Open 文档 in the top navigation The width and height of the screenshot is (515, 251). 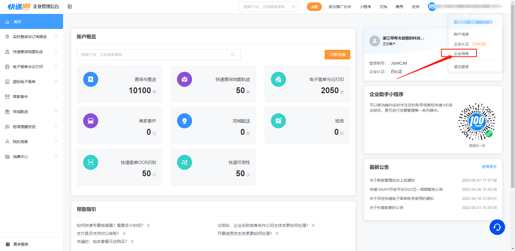383,7
